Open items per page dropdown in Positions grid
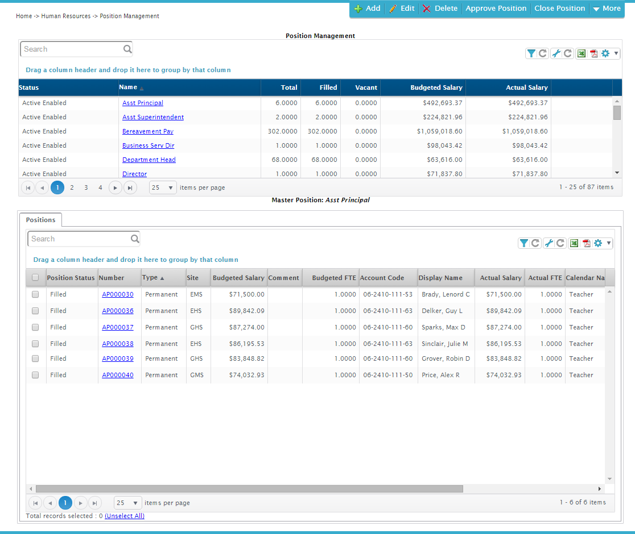Screen dimensions: 635x534 click(128, 503)
